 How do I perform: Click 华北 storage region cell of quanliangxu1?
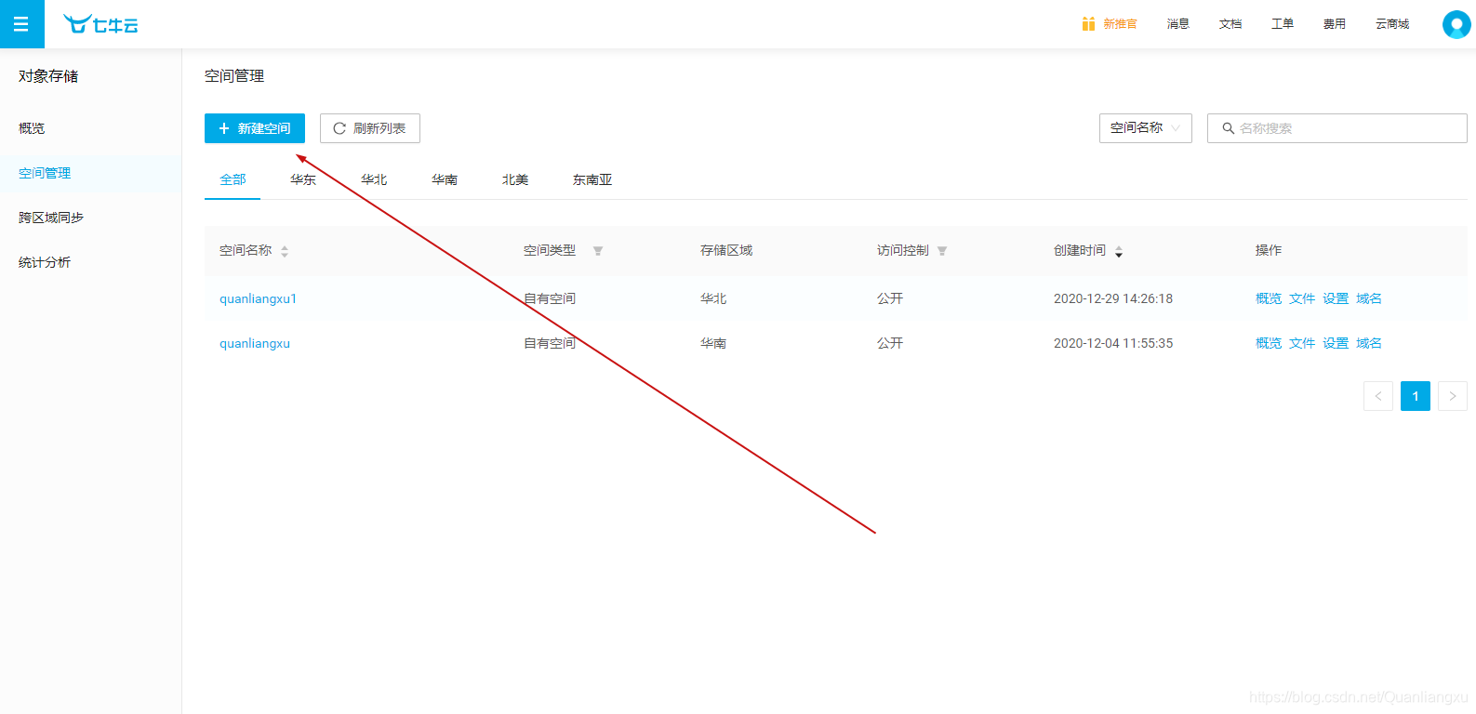point(713,298)
